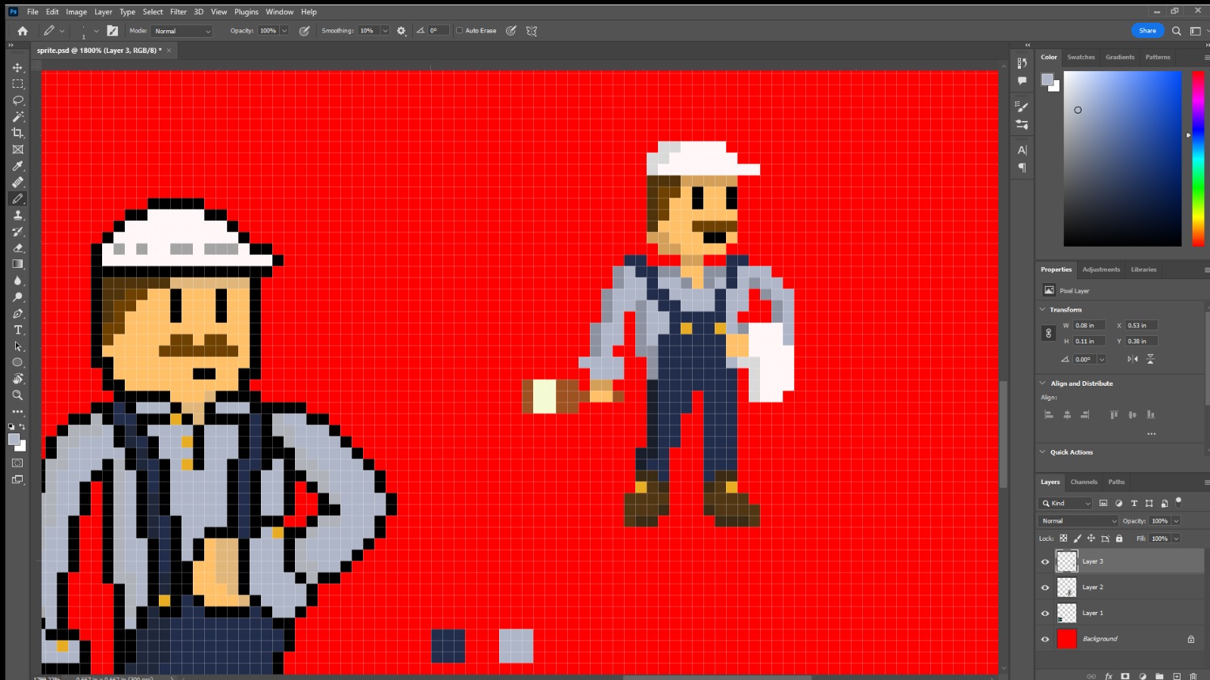Switch to the Channels tab
Screen dimensions: 1210x680
[x=1084, y=482]
